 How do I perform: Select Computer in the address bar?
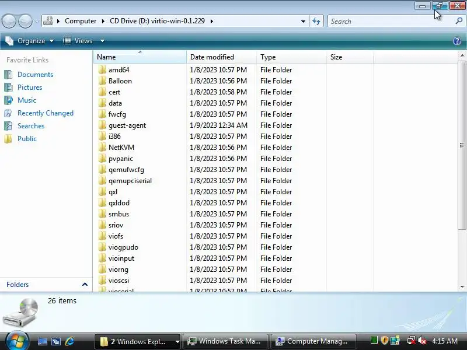(x=81, y=21)
